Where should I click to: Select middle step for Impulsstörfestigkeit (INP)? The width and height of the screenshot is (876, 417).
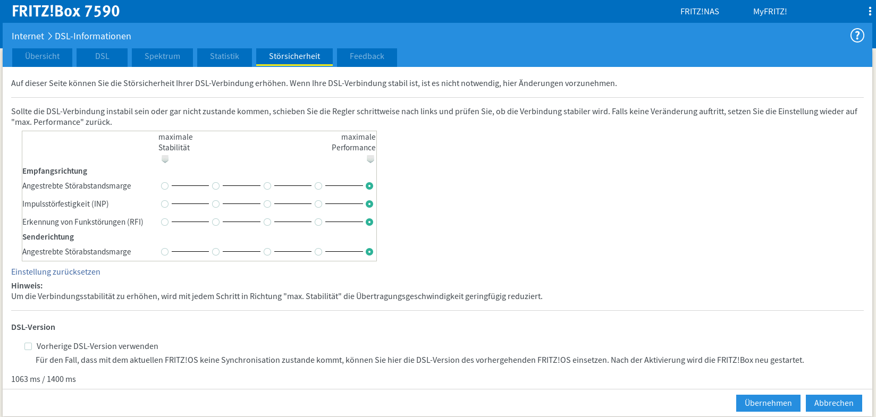pyautogui.click(x=267, y=204)
